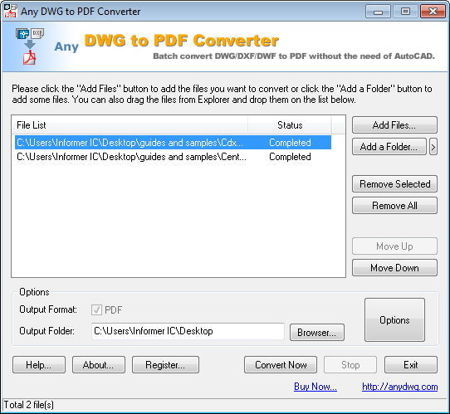Click the Stop button
450x414 pixels.
click(x=350, y=365)
